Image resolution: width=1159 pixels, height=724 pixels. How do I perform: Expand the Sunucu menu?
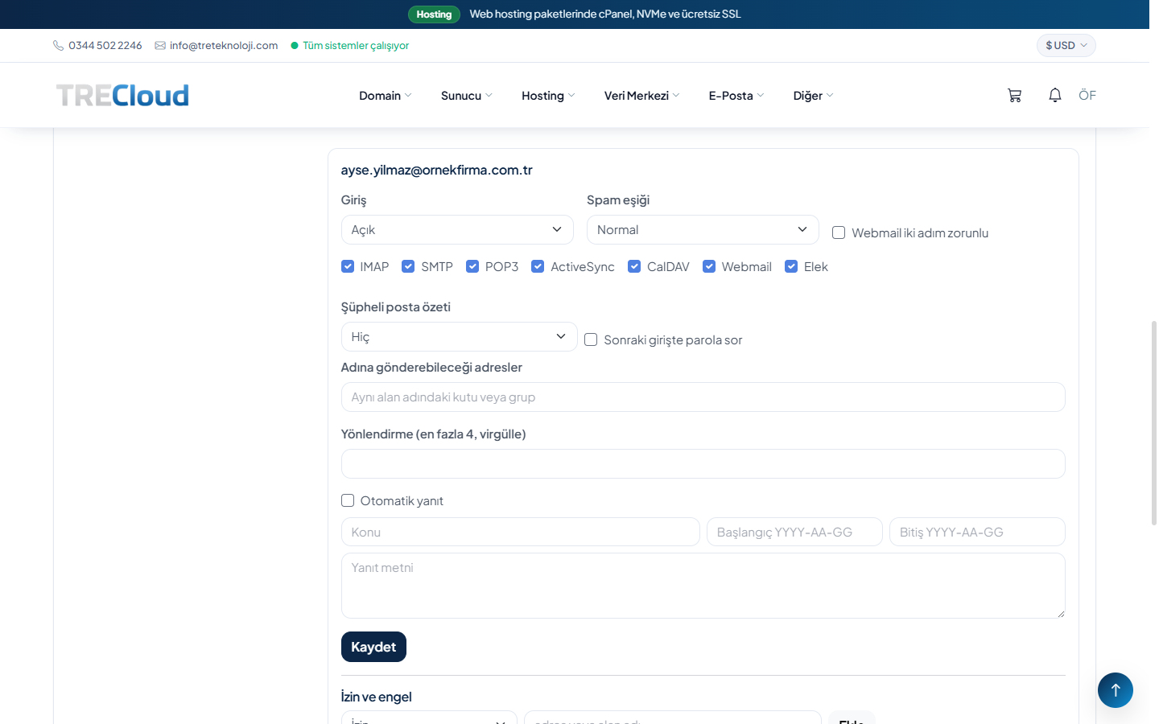pyautogui.click(x=467, y=96)
